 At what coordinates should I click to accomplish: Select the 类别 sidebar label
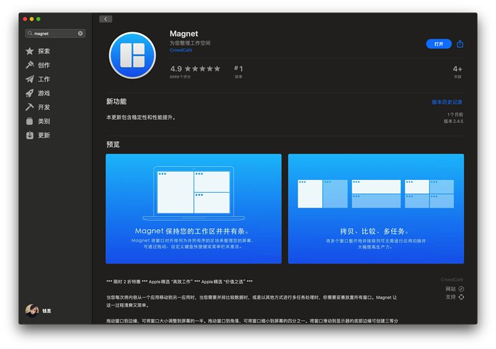(44, 121)
